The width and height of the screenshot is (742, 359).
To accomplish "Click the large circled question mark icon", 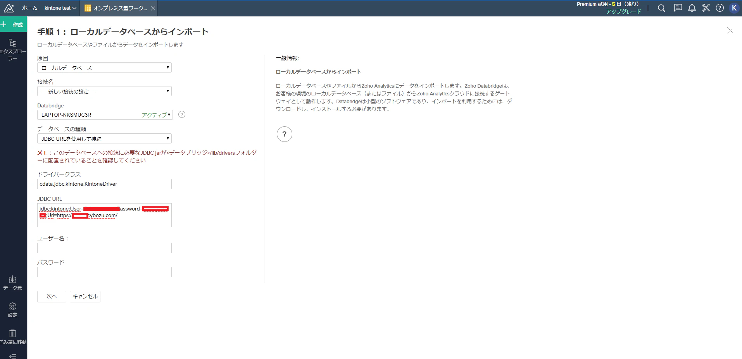I will (x=285, y=134).
